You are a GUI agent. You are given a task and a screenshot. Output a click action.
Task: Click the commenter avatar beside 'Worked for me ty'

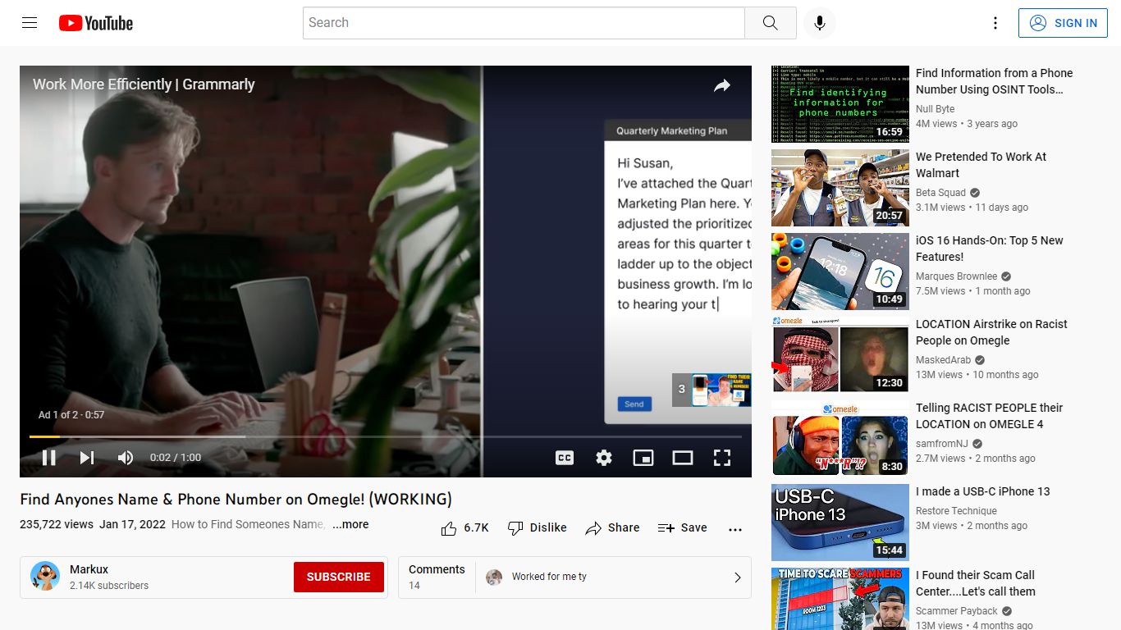click(x=494, y=577)
